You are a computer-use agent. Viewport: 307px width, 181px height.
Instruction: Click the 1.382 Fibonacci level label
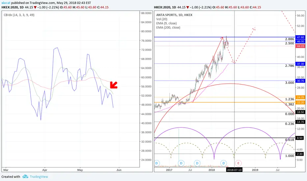pos(290,104)
